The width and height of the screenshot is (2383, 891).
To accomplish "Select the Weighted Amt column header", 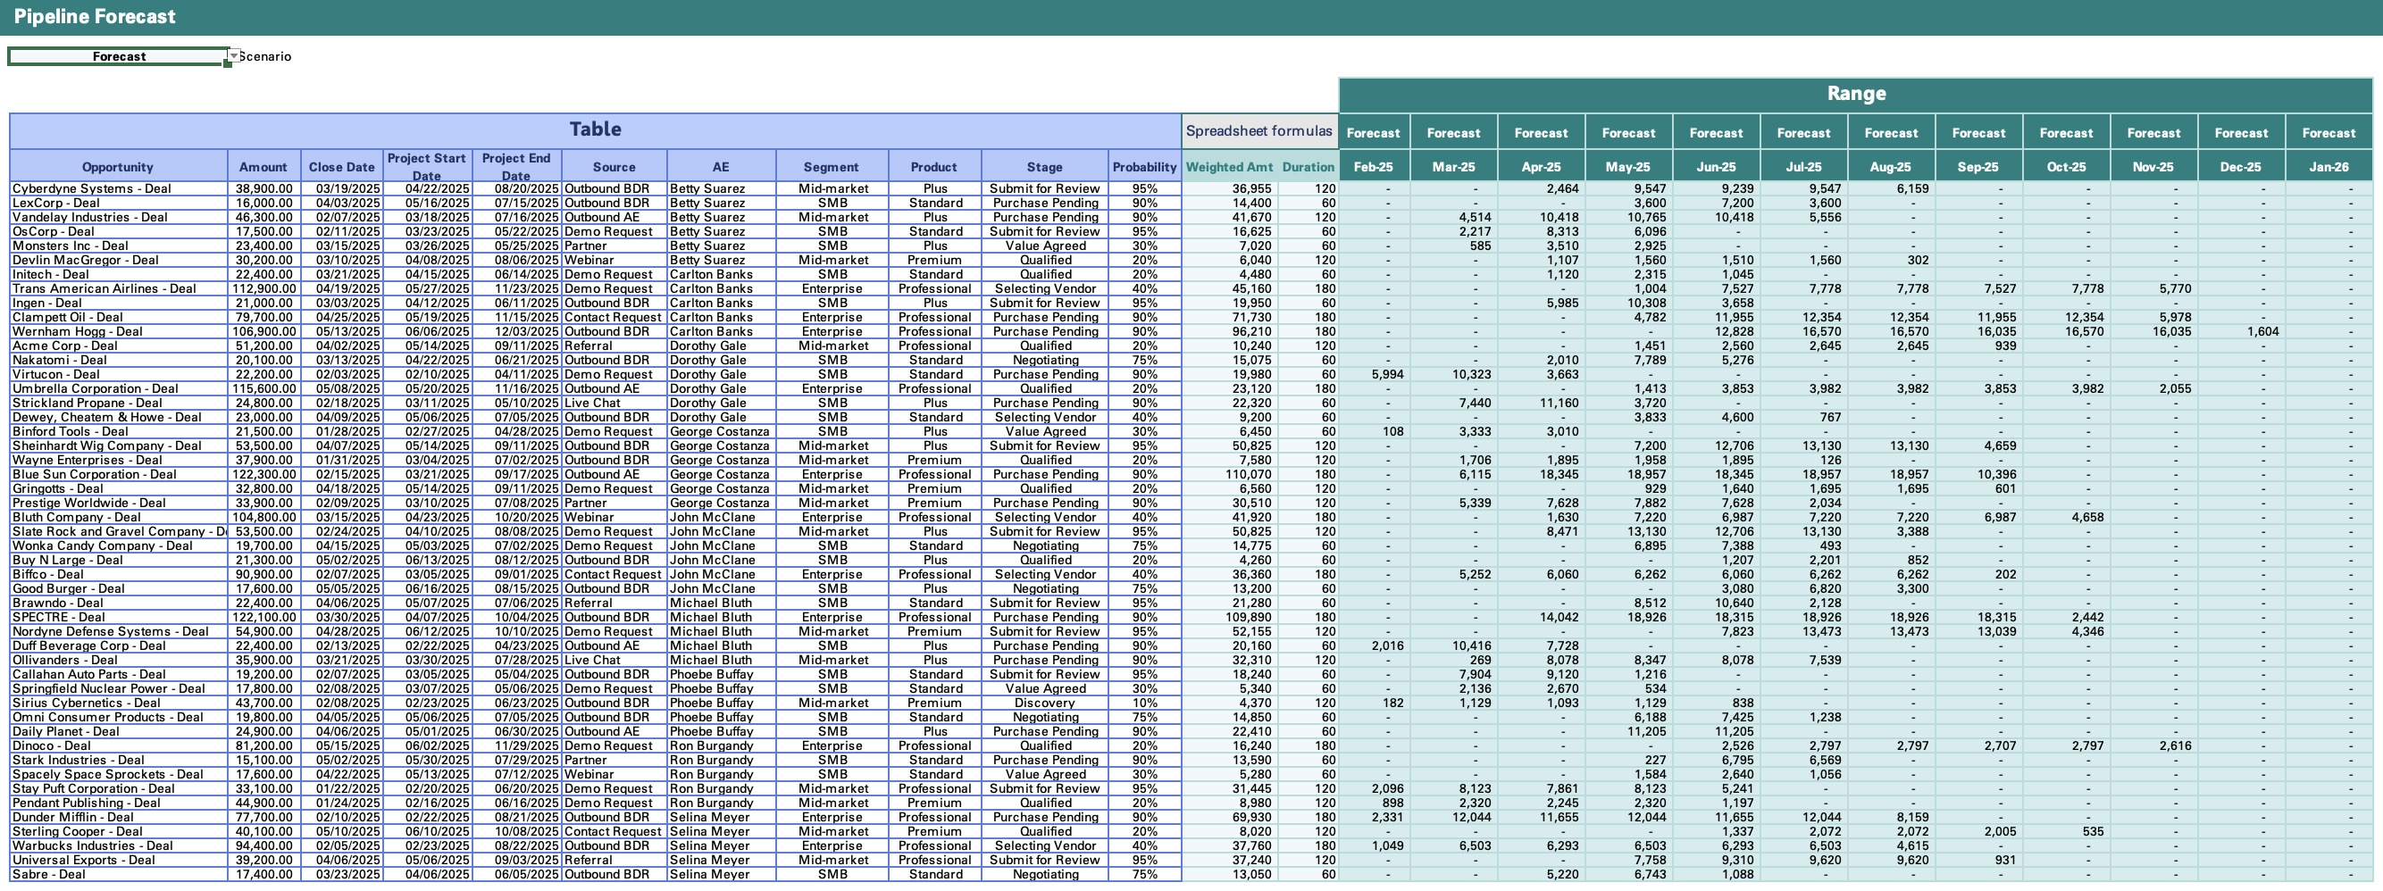I will coord(1229,166).
